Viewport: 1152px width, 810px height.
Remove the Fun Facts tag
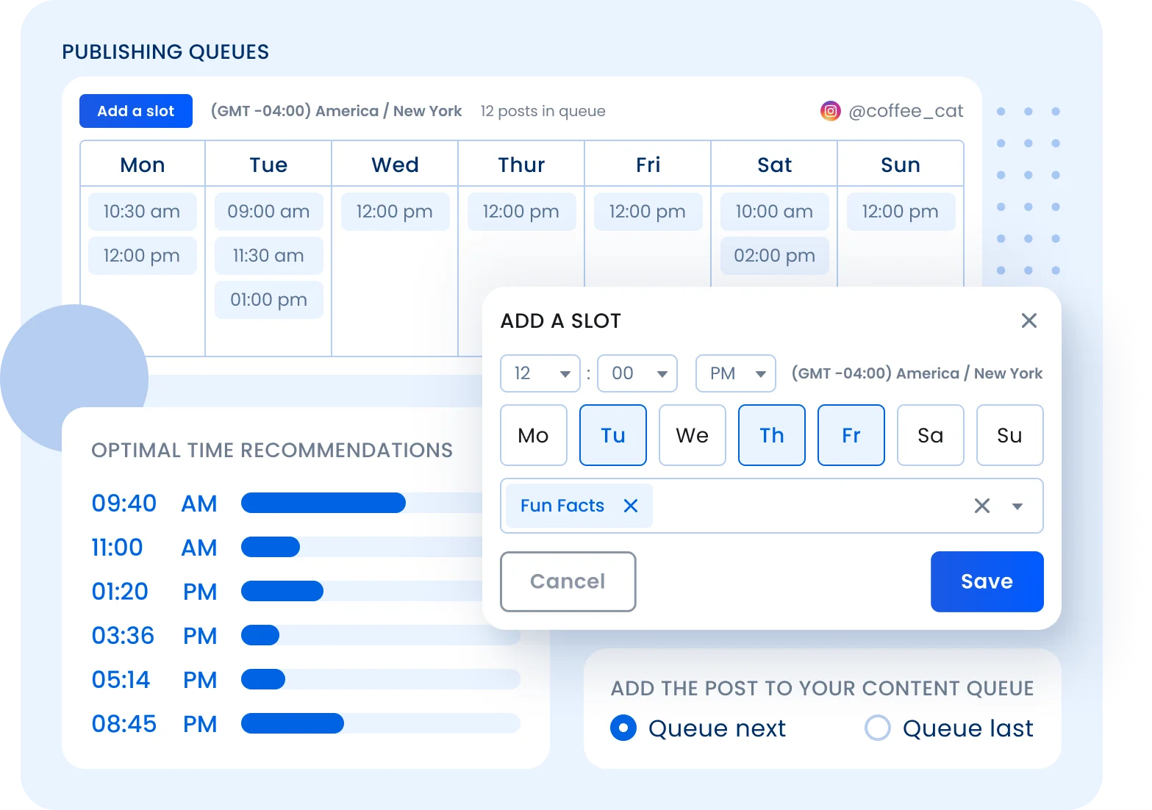[x=630, y=505]
